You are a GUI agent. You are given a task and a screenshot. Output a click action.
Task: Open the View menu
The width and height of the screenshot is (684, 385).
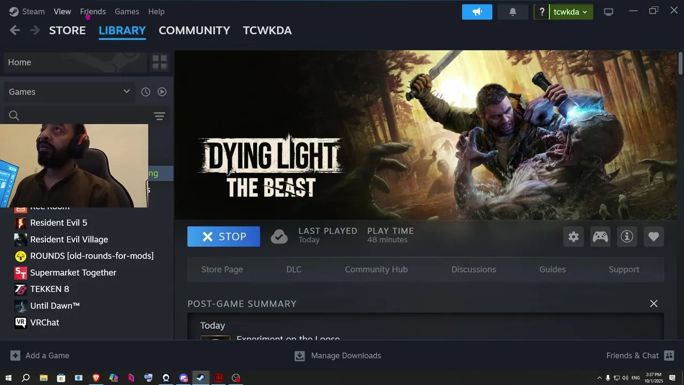[x=62, y=11]
